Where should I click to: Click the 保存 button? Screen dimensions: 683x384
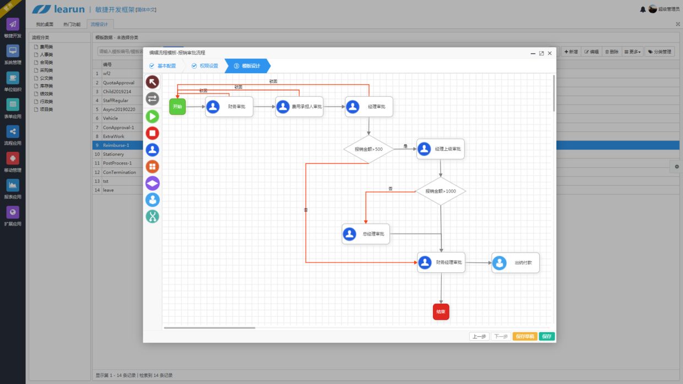546,336
